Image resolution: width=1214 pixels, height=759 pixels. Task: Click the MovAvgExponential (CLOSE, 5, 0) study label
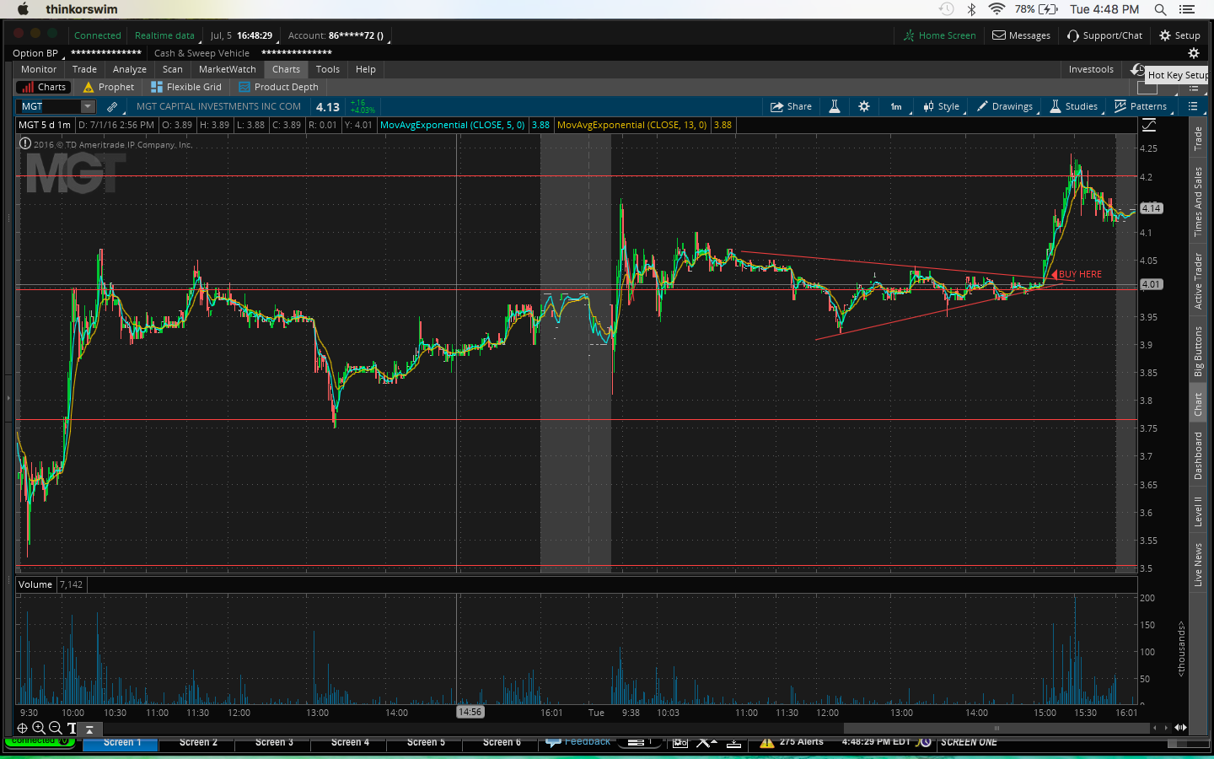tap(453, 125)
